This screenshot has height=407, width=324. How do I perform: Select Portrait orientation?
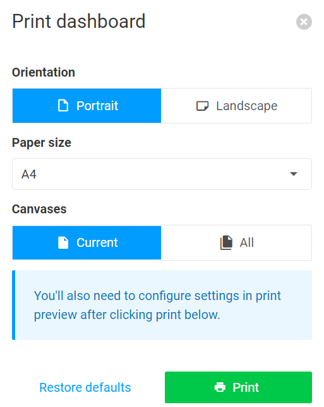coord(87,106)
